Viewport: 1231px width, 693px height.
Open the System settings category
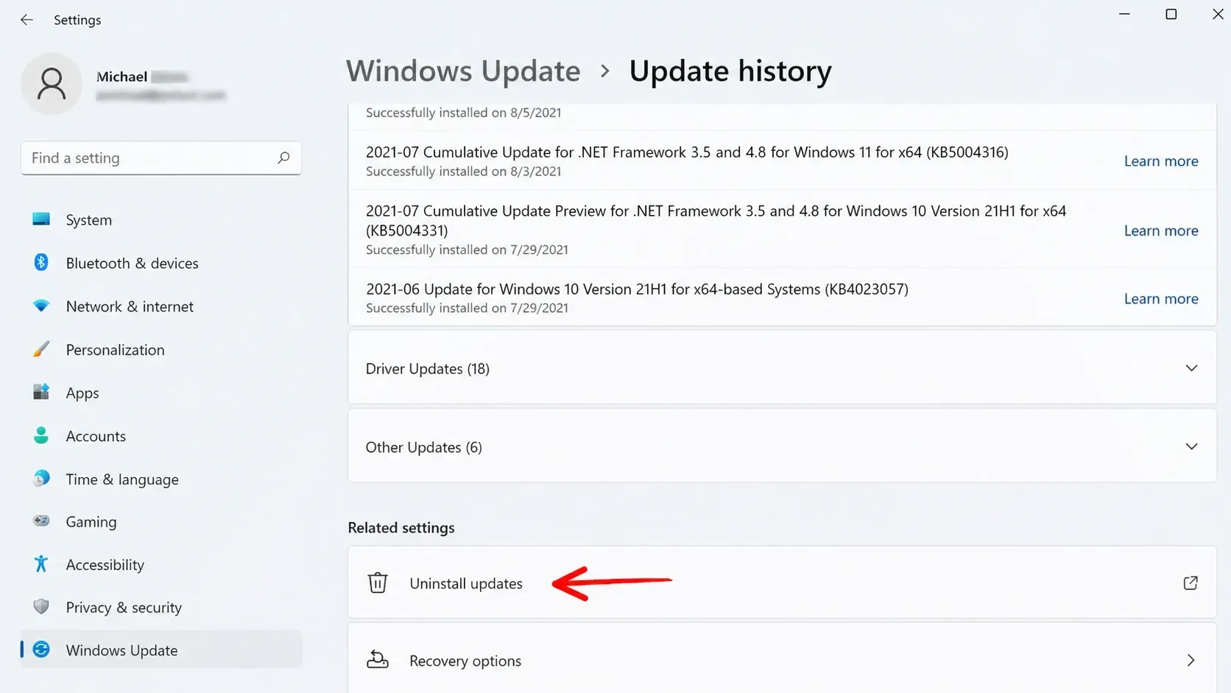click(161, 219)
